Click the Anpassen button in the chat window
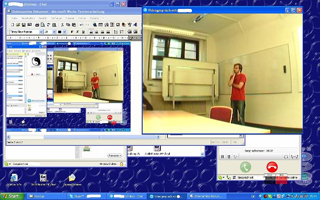The width and height of the screenshot is (320, 200). (x=115, y=156)
